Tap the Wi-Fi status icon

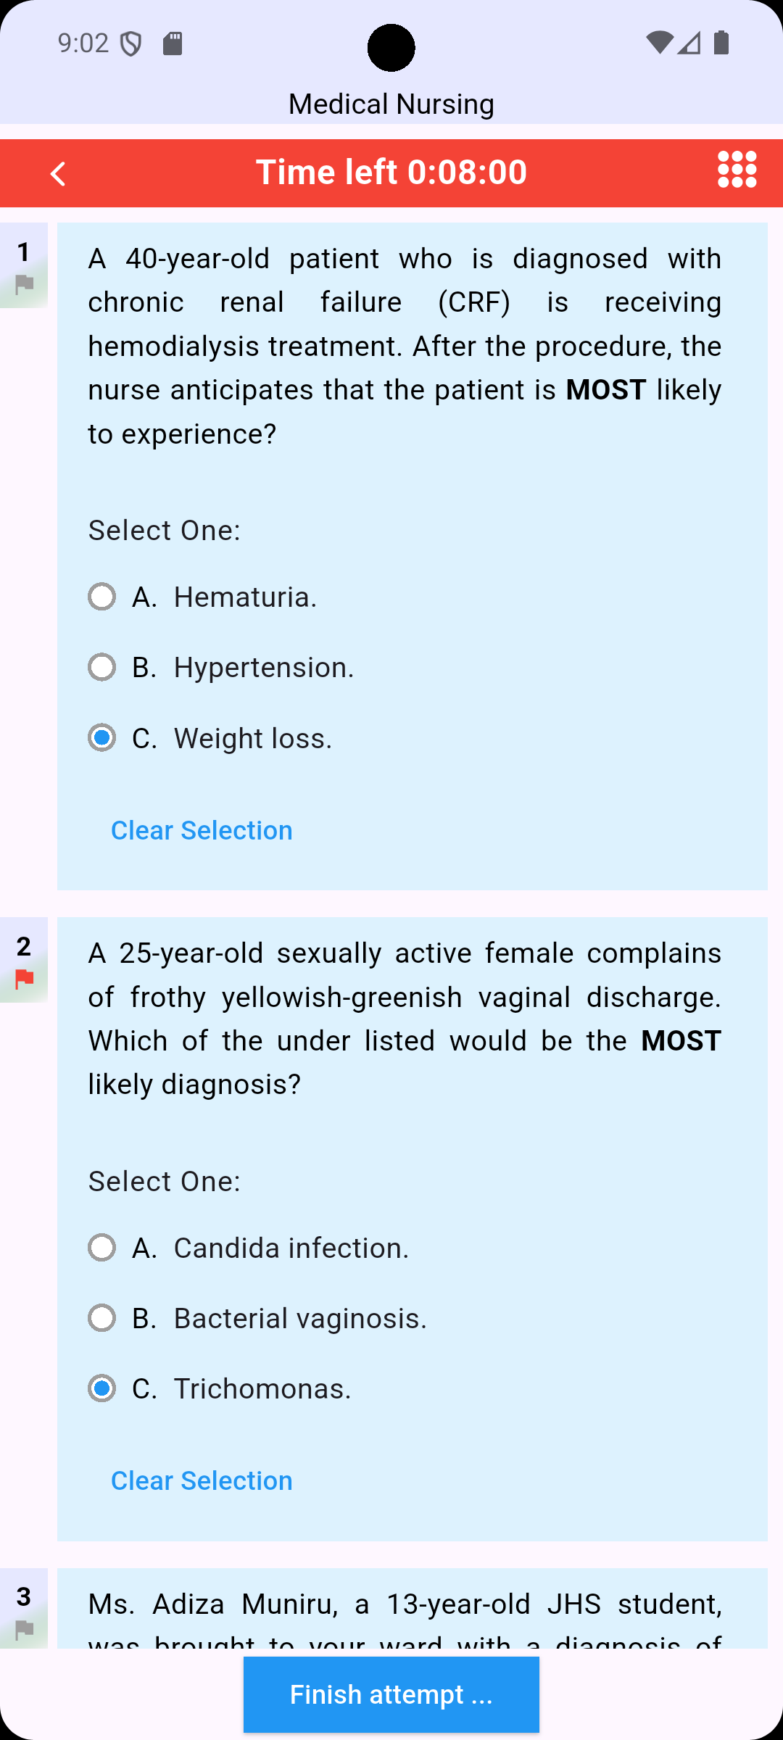(658, 43)
